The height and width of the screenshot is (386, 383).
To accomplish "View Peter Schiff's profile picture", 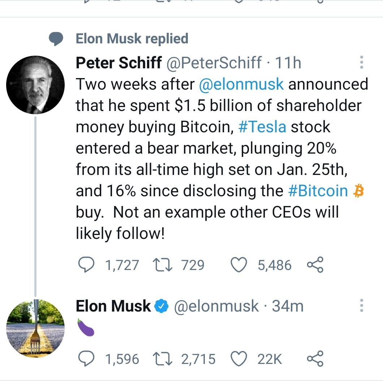I will [35, 85].
